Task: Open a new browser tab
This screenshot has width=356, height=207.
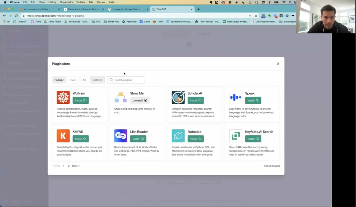Action: 198,9
